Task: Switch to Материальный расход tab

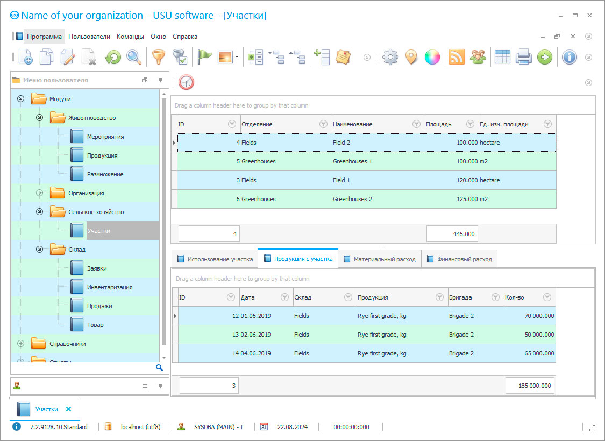Action: click(379, 259)
